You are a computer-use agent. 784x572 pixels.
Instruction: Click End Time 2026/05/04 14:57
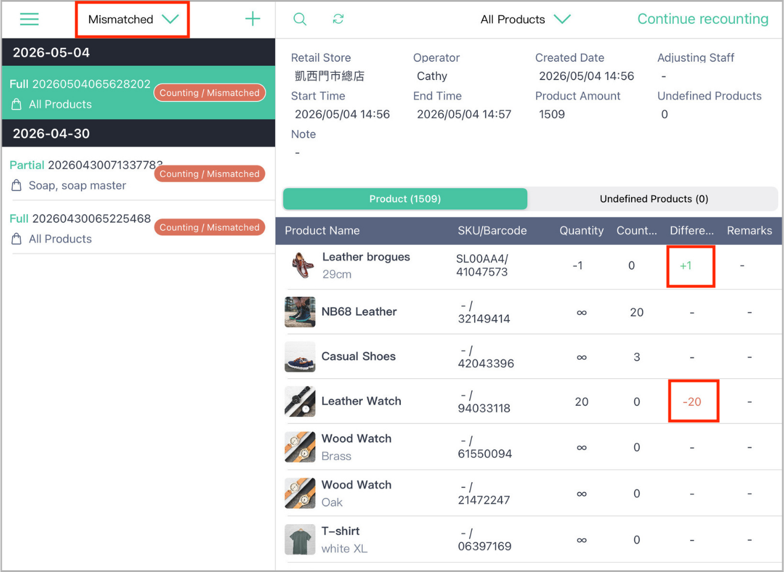click(464, 114)
